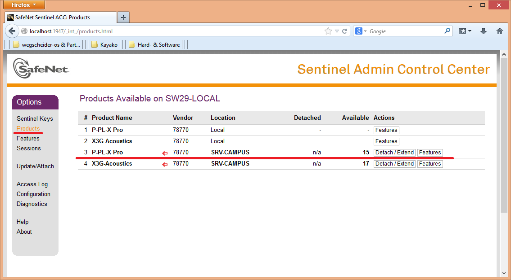The height and width of the screenshot is (280, 511).
Task: Click P-PL-X Pro name in row 3
Action: 107,153
